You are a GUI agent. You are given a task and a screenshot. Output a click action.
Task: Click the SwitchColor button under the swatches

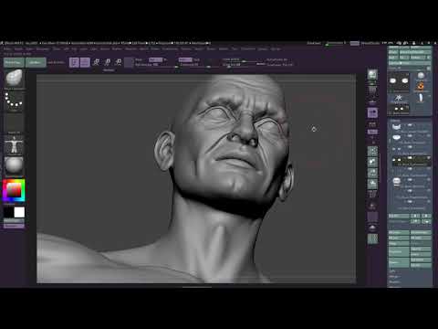(14, 220)
